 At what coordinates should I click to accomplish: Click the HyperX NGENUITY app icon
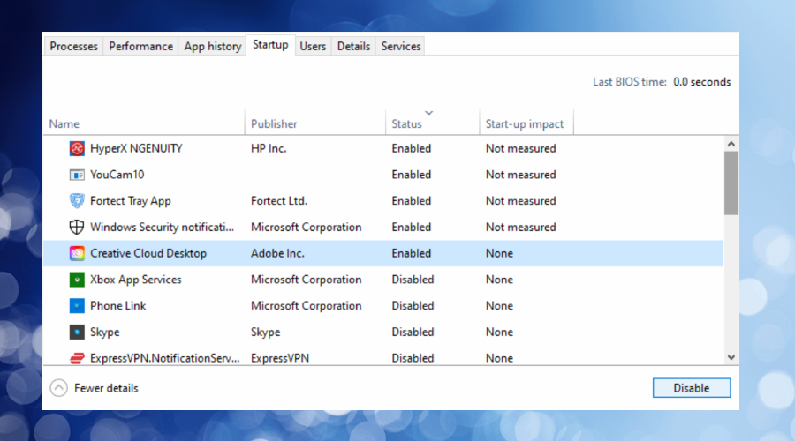(x=77, y=148)
